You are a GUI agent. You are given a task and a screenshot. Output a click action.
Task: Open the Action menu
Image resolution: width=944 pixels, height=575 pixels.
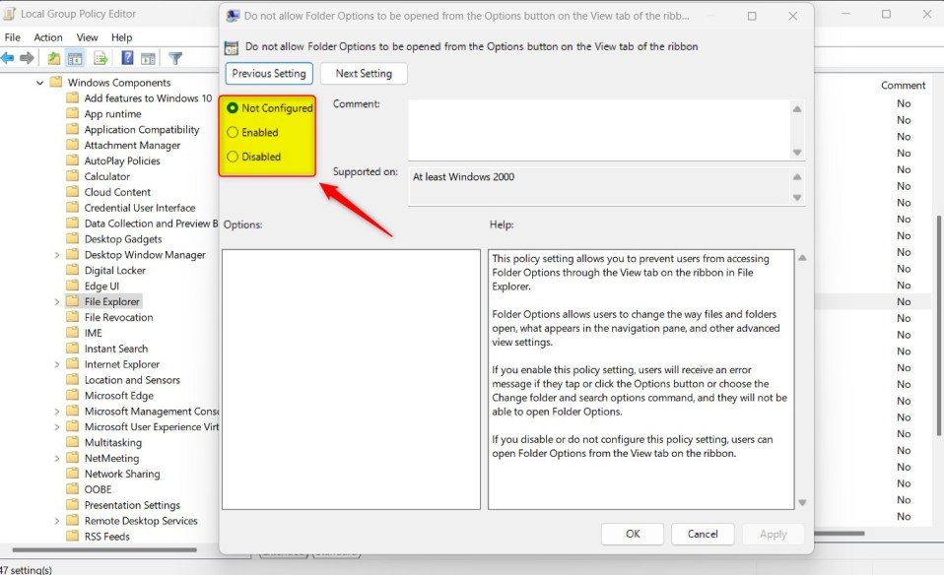click(x=47, y=36)
